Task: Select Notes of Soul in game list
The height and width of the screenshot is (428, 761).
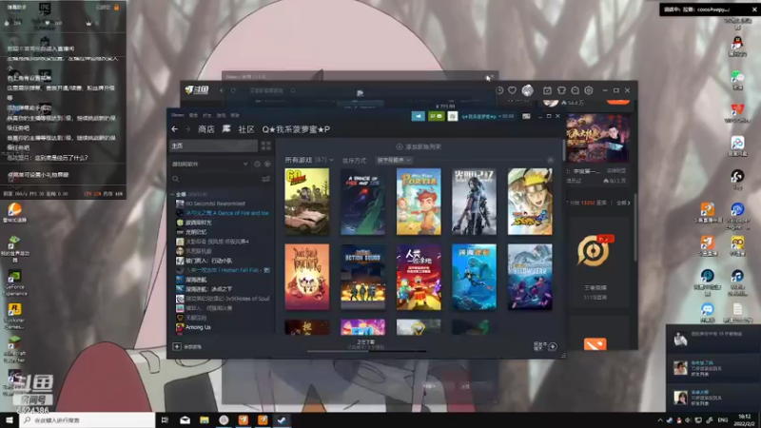Action: 223,299
